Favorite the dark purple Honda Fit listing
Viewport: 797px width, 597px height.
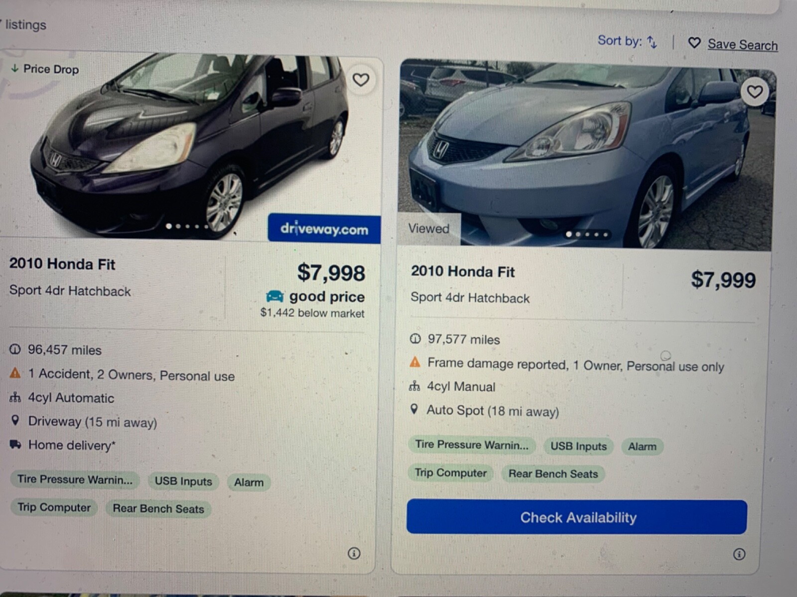pyautogui.click(x=361, y=80)
